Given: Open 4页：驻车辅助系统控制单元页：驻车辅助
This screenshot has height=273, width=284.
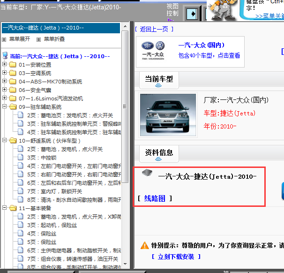Looking at the screenshot, I should coord(74,132).
